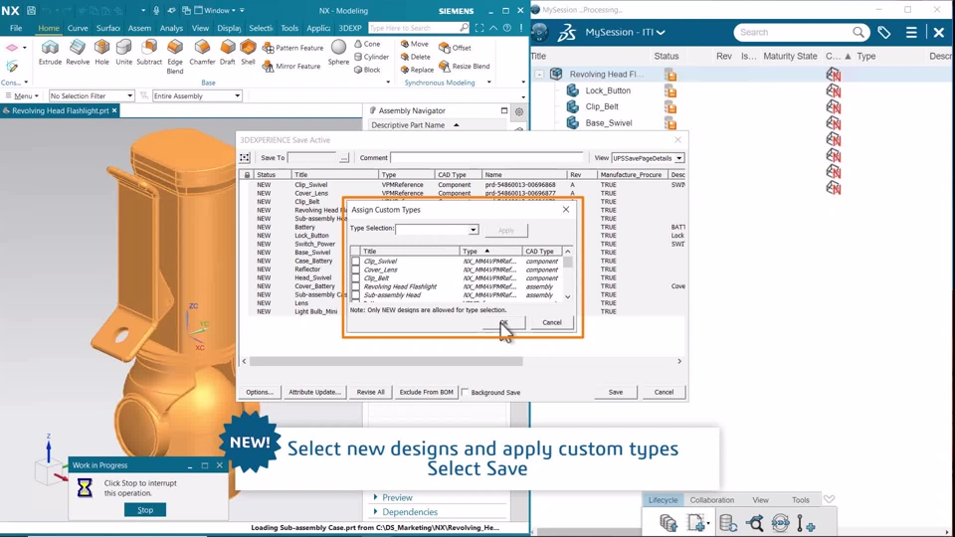This screenshot has height=537, width=955.
Task: Click the search magnifier in MySession
Action: 859,32
